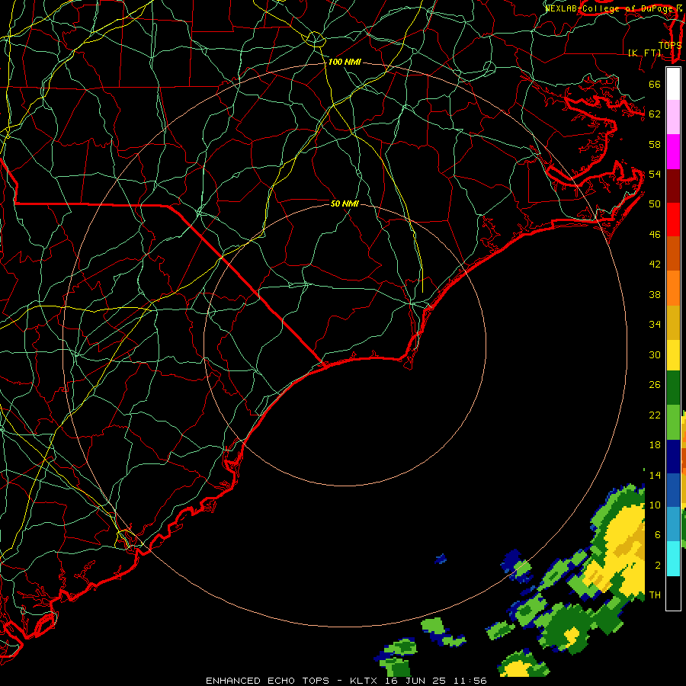Click the '6' legend value

click(x=657, y=535)
